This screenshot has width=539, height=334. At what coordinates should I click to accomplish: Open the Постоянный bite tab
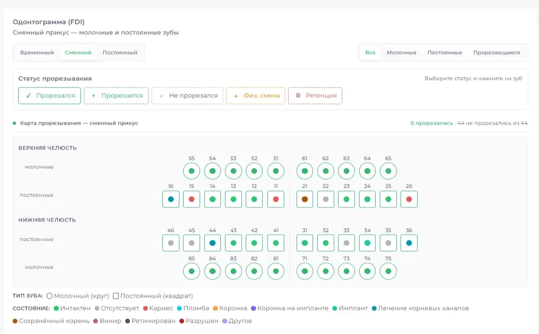(120, 53)
